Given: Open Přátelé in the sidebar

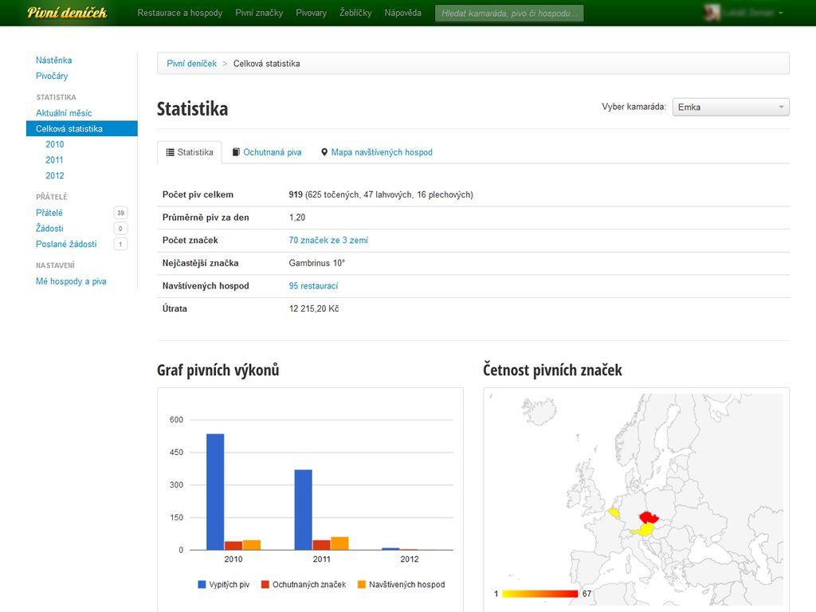Looking at the screenshot, I should (x=49, y=213).
